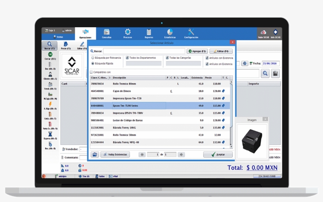
Task: Enable the Compatibles con checkbox
Action: (x=92, y=72)
